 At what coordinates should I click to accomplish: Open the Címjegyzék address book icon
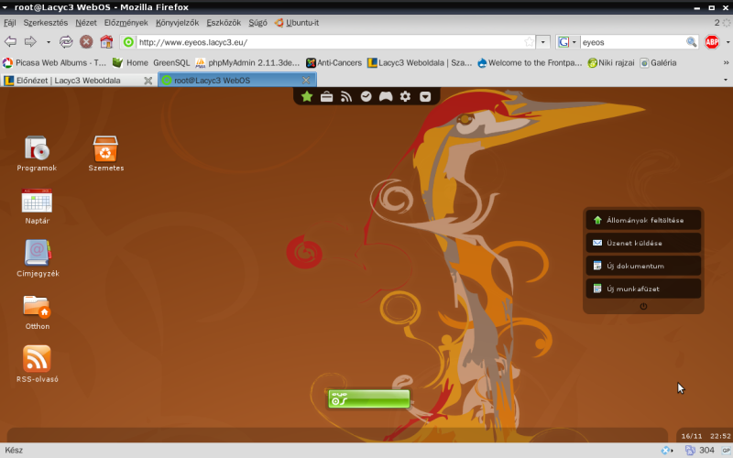pos(38,258)
